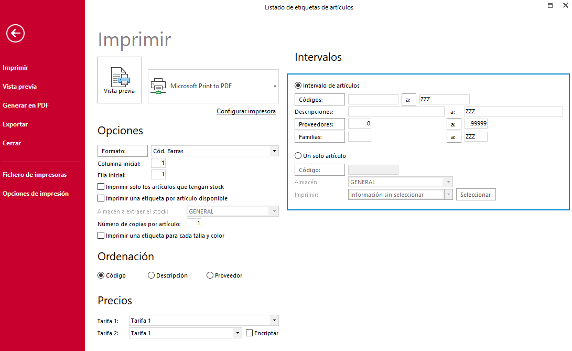Expand the Tarifa 1 dropdown
This screenshot has height=351, width=572.
[274, 321]
